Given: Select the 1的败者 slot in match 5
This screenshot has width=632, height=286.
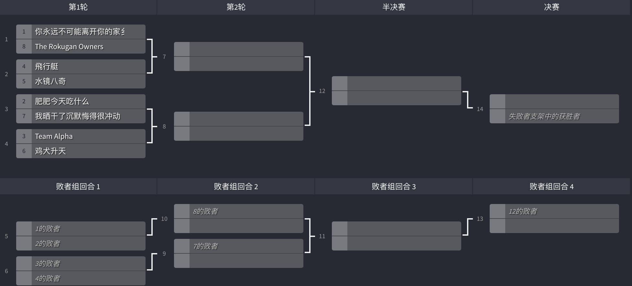Looking at the screenshot, I should click(48, 229).
